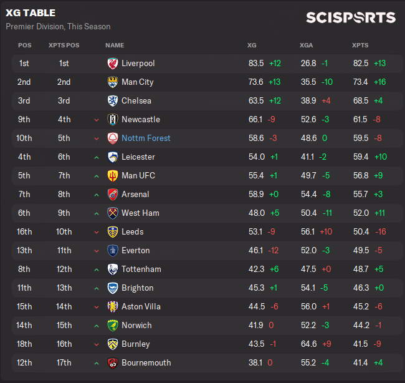This screenshot has height=383, width=405.
Task: Click the Man UFC badge icon
Action: pyautogui.click(x=113, y=175)
